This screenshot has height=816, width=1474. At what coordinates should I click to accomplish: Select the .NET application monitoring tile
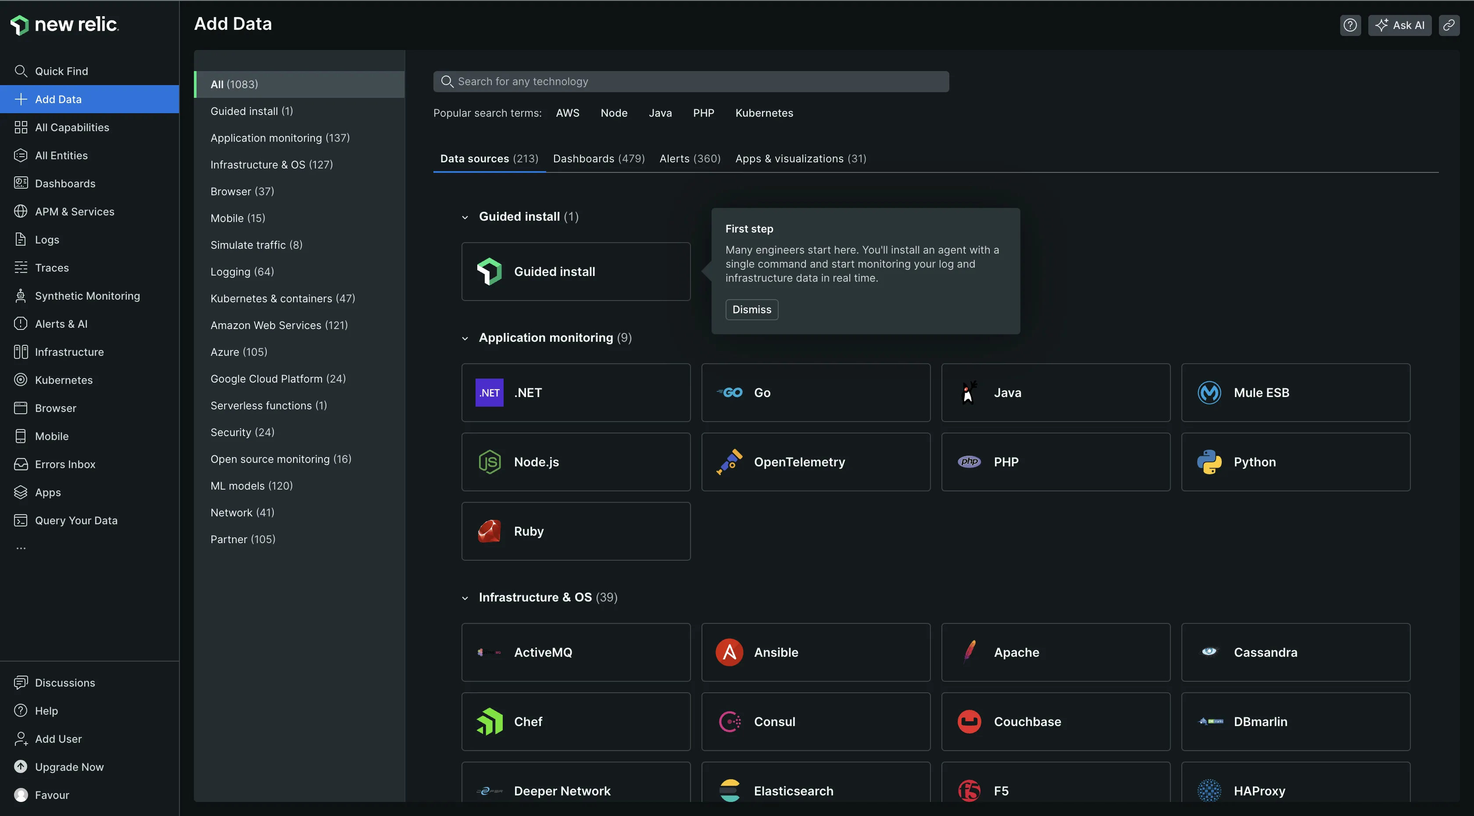pos(576,393)
